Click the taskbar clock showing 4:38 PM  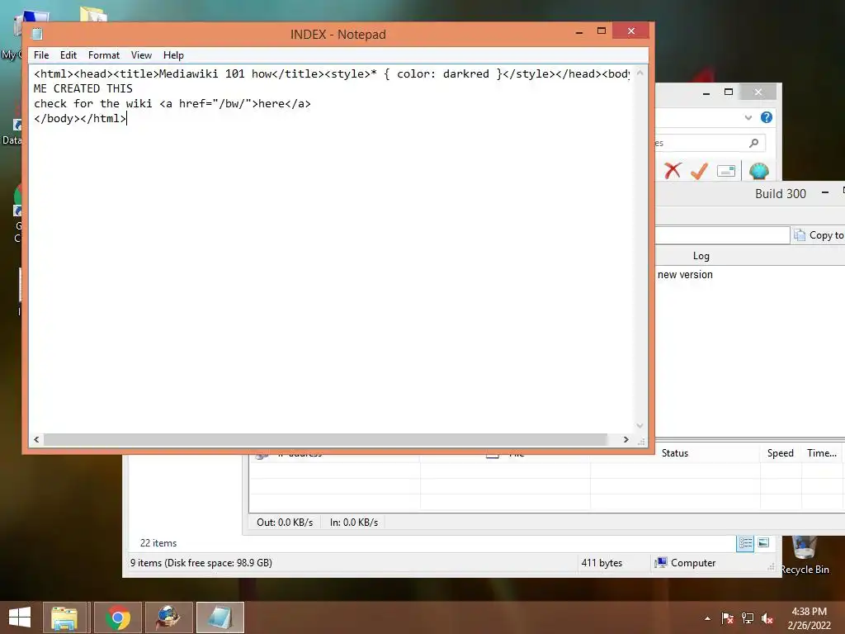coord(809,618)
